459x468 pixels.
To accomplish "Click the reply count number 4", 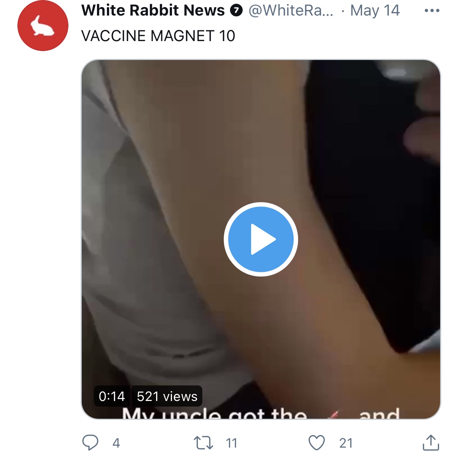I will click(x=116, y=443).
